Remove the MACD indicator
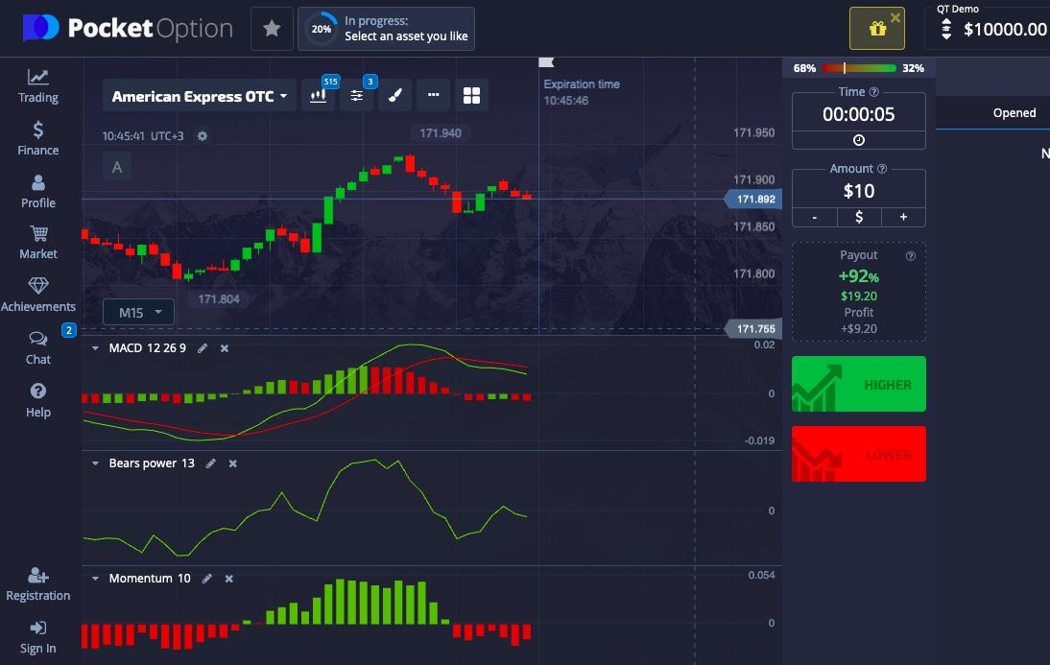 [225, 348]
